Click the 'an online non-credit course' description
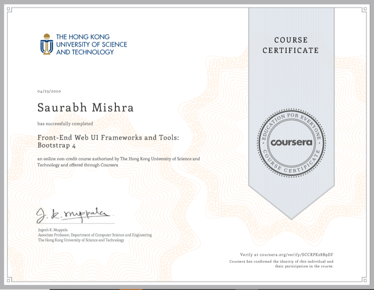The width and height of the screenshot is (374, 290). (x=119, y=162)
